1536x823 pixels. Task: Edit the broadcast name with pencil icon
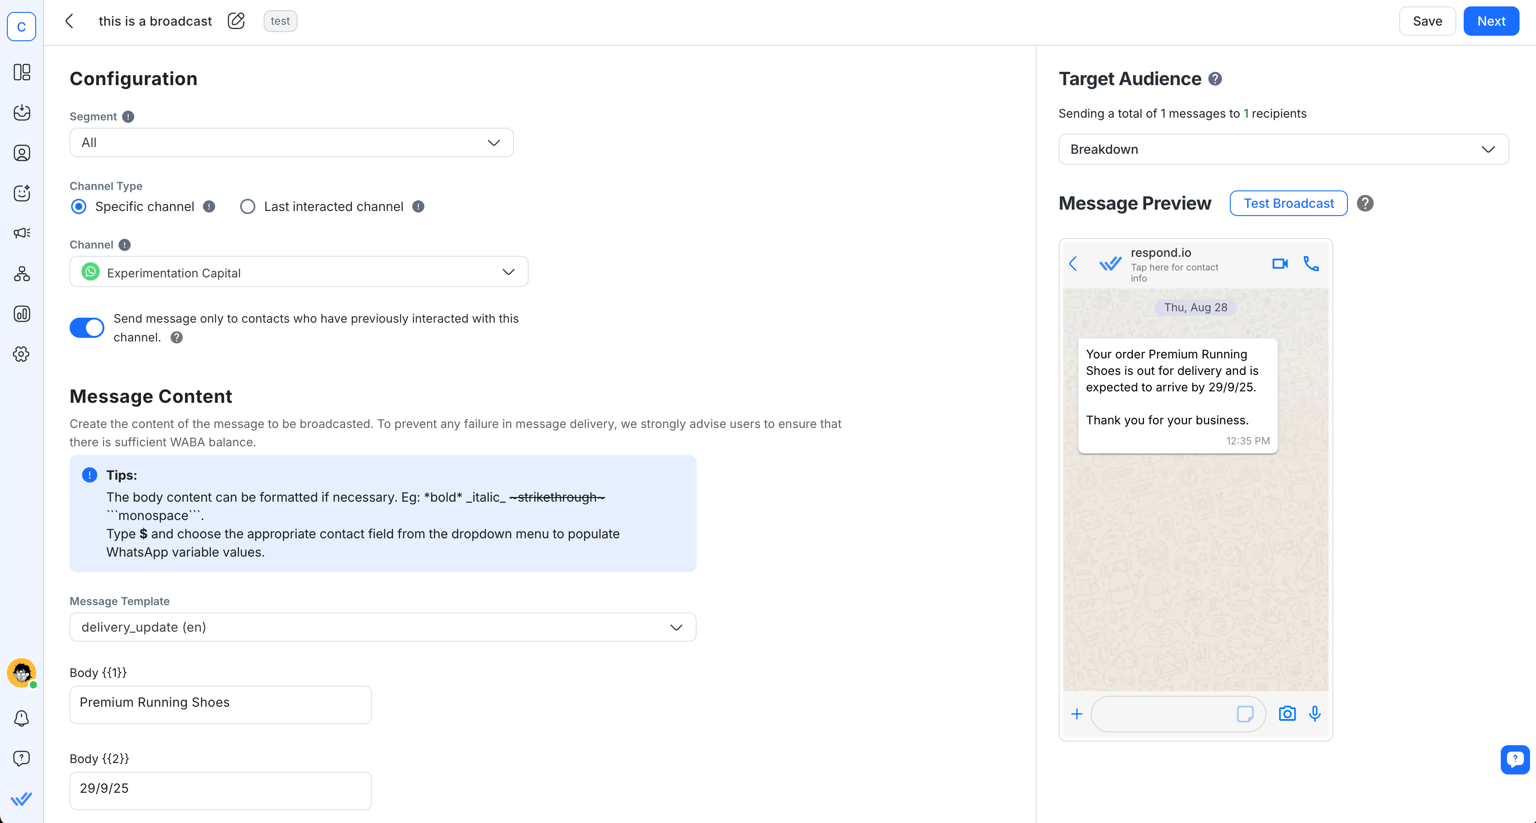pyautogui.click(x=236, y=20)
